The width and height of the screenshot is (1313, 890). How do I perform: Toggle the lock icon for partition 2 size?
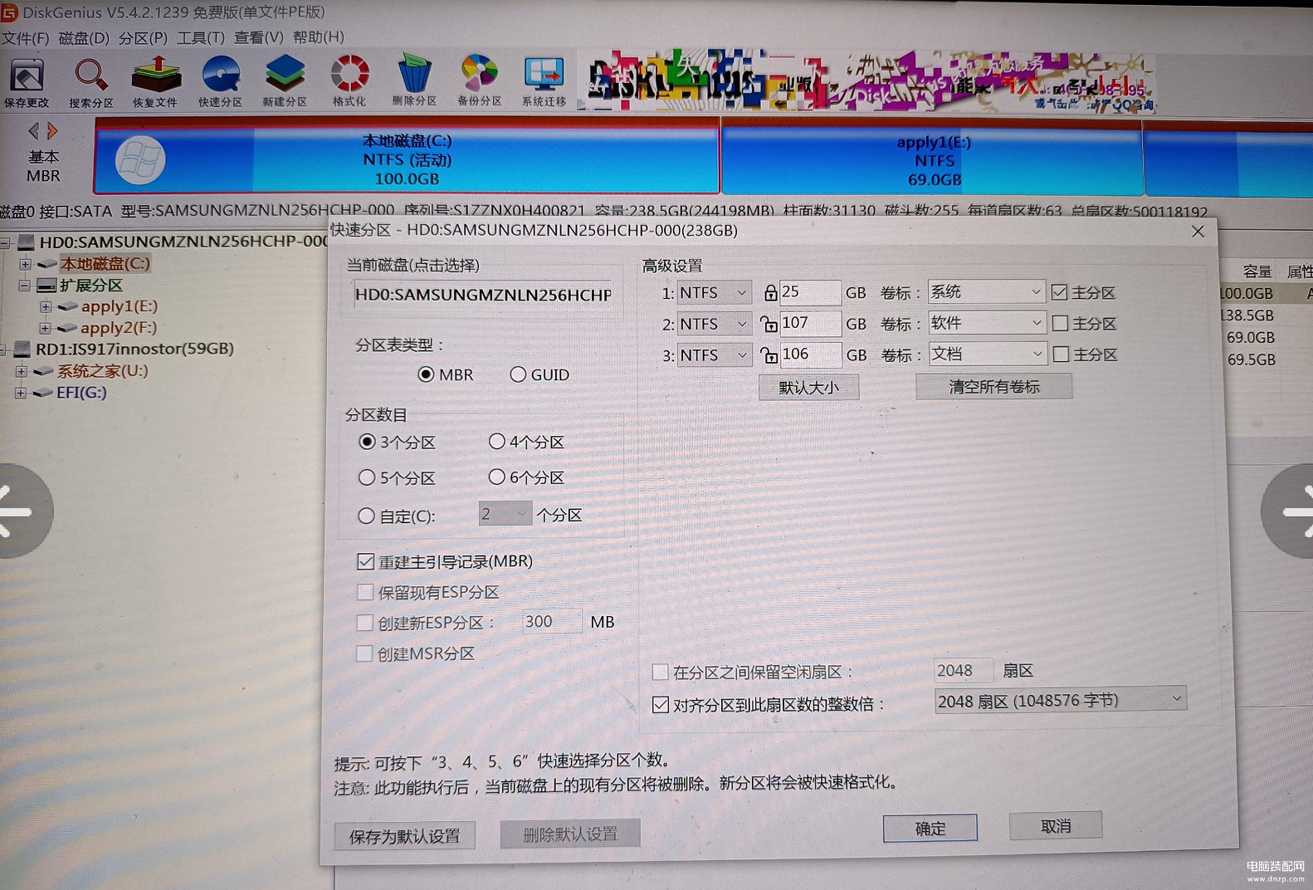[769, 324]
